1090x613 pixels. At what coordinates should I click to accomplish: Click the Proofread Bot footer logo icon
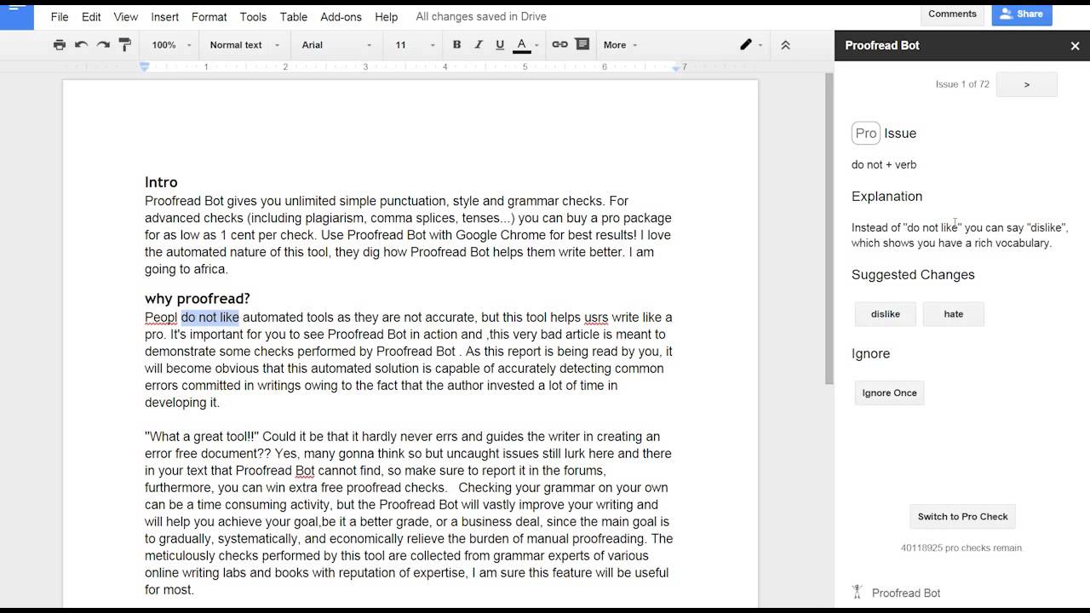coord(858,592)
